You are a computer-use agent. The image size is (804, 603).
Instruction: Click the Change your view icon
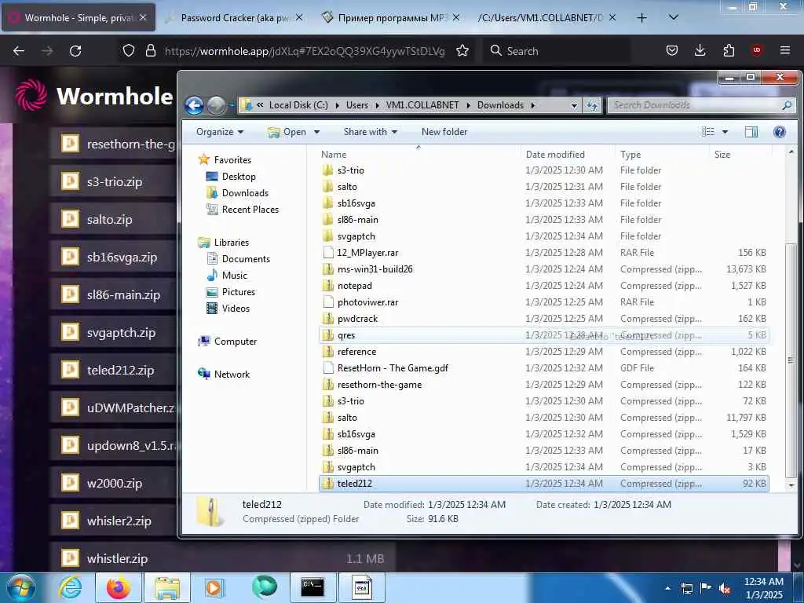(x=708, y=132)
